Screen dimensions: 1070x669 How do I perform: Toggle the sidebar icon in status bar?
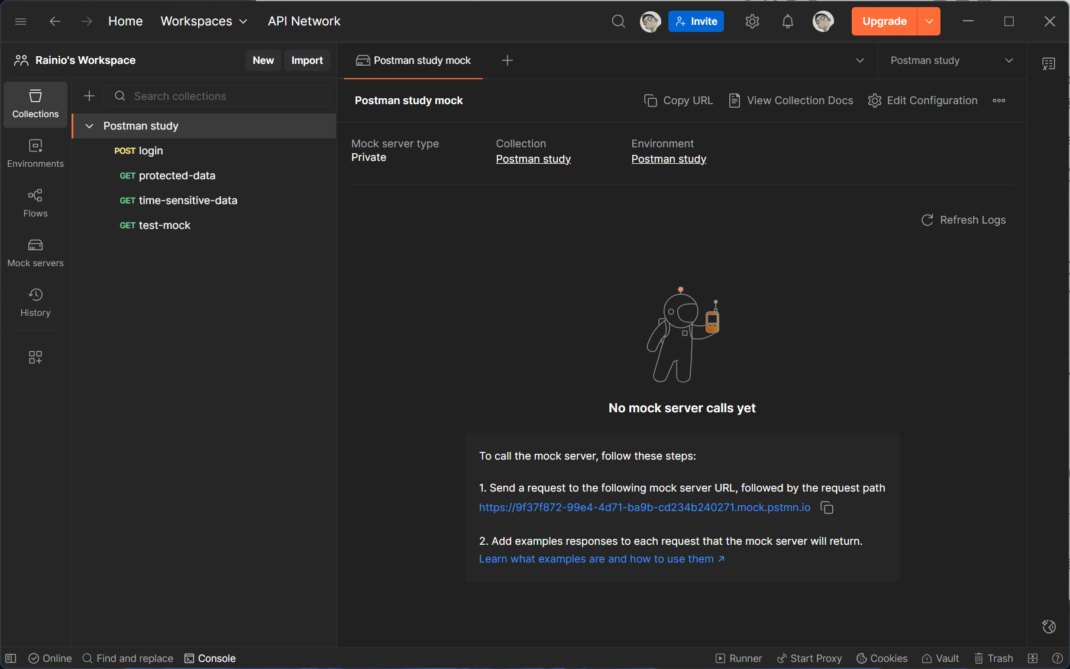tap(11, 658)
